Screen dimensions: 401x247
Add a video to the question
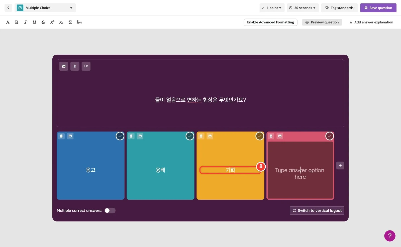[x=86, y=66]
